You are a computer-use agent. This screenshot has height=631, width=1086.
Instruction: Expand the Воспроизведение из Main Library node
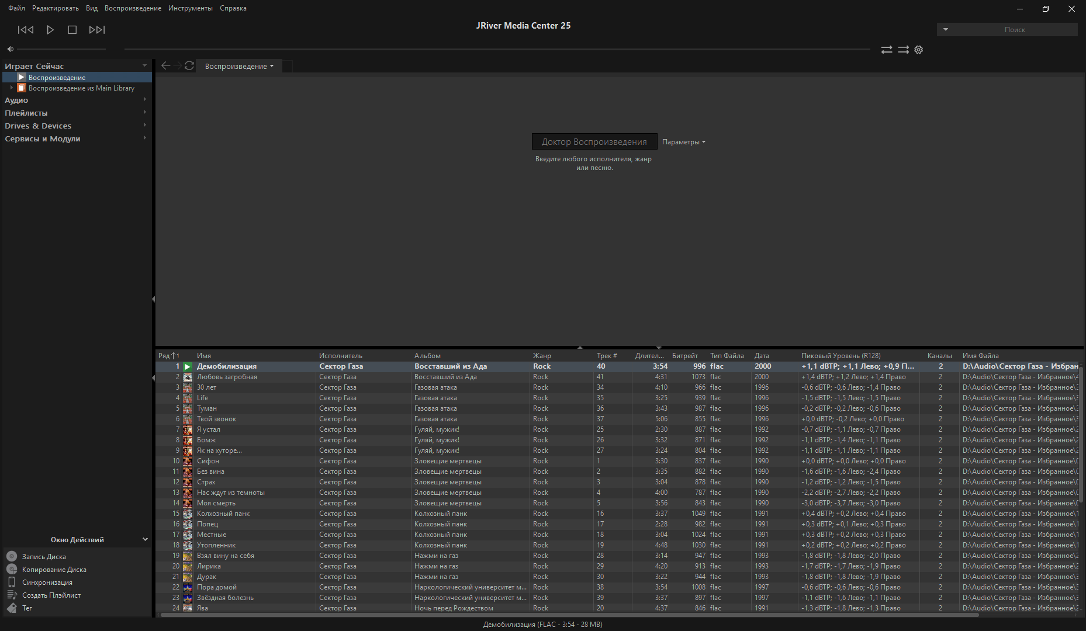pyautogui.click(x=11, y=88)
